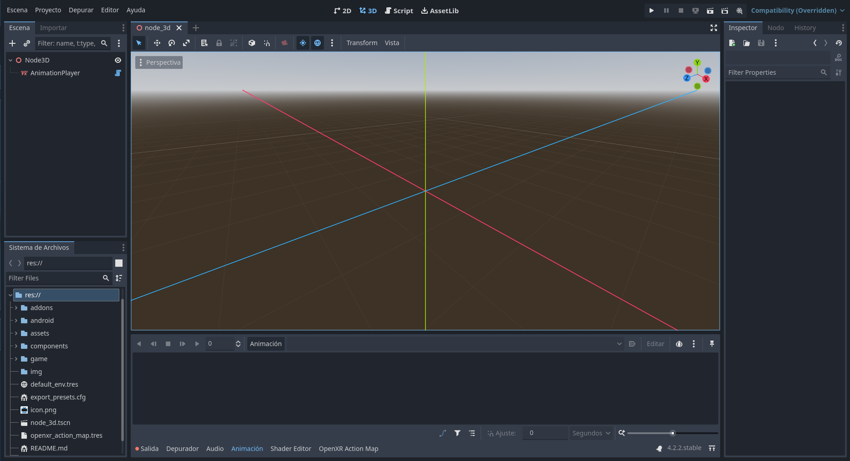
Task: Select the Rotate mode tool
Action: point(172,43)
